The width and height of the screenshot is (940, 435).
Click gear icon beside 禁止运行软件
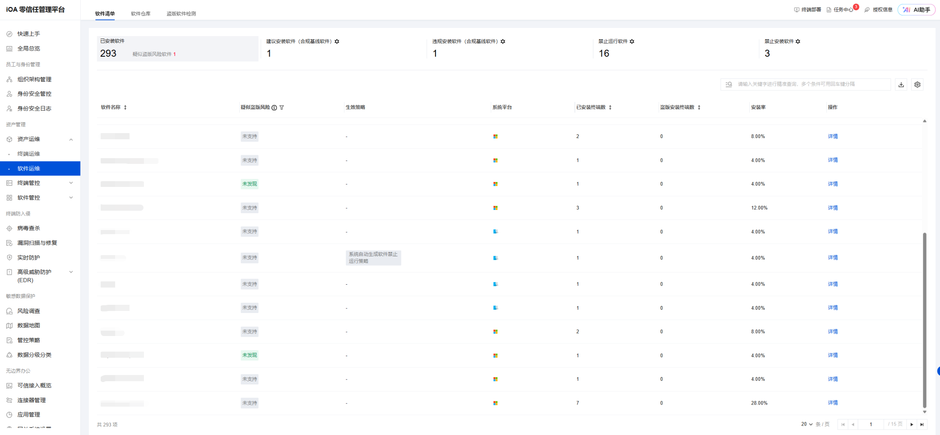(x=632, y=41)
